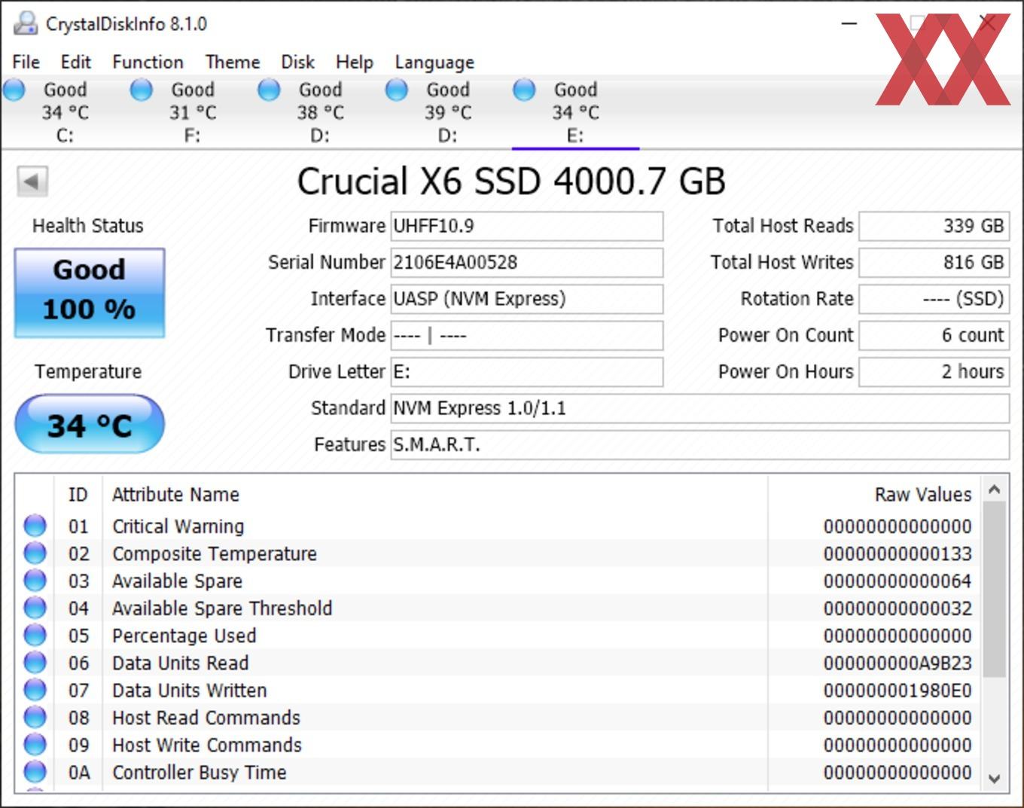Open the Disk menu
Screen dimensions: 1024x808
pyautogui.click(x=297, y=62)
